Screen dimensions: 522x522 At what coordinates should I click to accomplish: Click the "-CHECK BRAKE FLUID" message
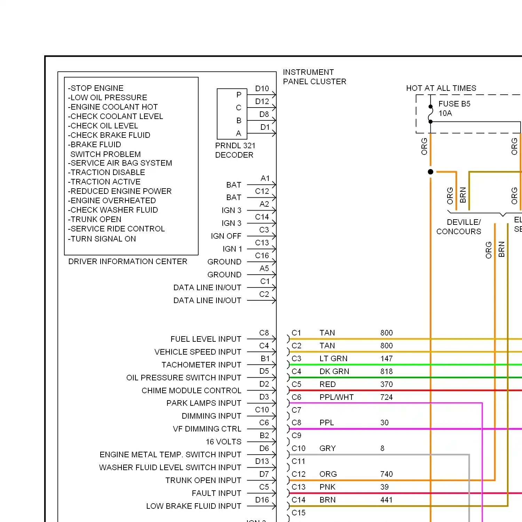pos(109,135)
